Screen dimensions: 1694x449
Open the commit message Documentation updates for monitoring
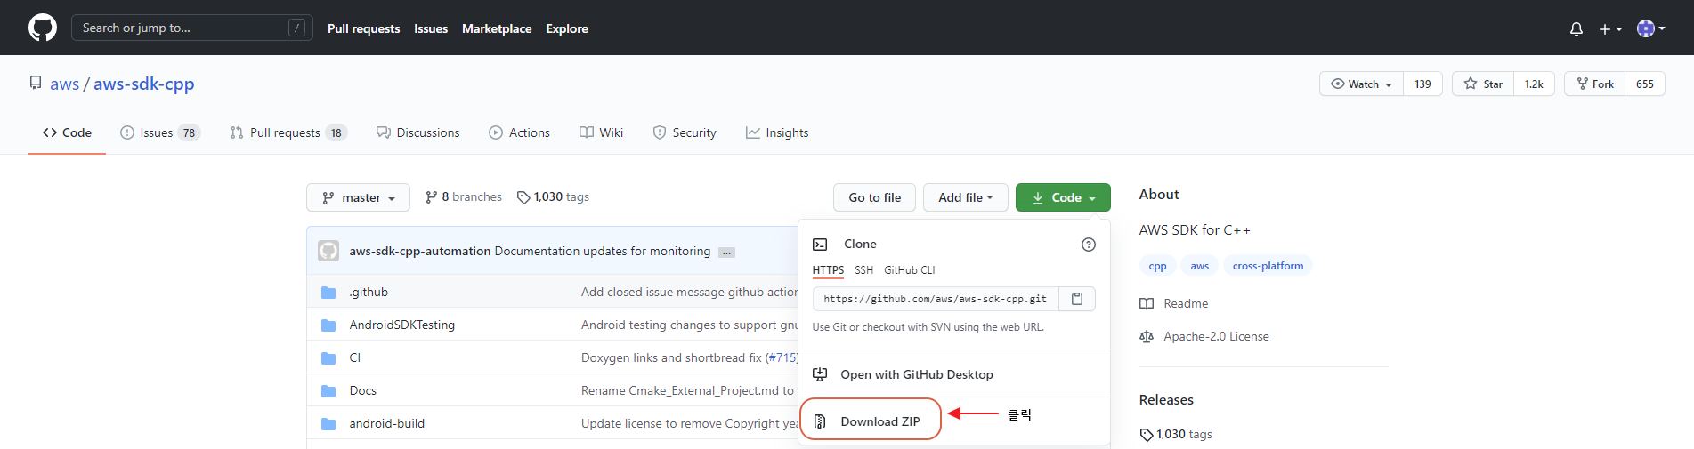(x=603, y=251)
